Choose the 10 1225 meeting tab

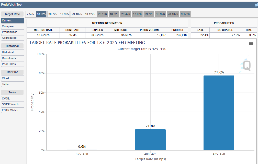tap(90, 14)
